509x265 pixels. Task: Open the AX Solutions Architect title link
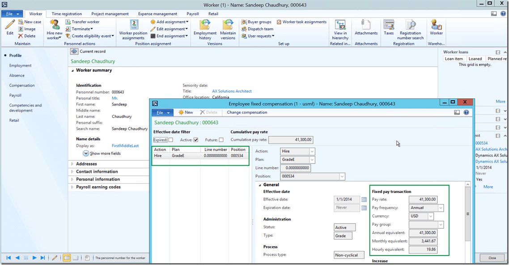click(232, 91)
